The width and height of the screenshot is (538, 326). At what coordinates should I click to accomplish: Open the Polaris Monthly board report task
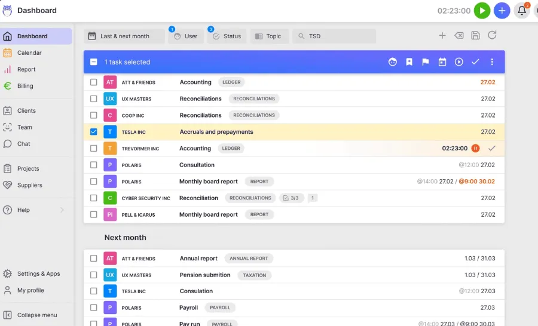pos(208,182)
